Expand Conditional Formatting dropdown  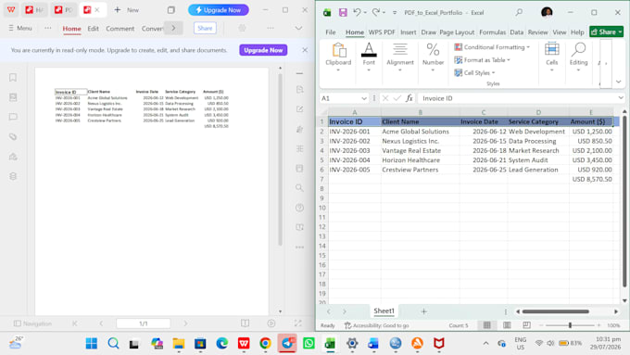[528, 47]
